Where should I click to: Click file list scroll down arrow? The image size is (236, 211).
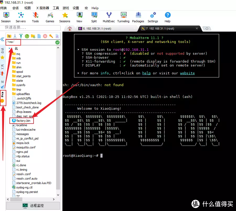coord(58,195)
